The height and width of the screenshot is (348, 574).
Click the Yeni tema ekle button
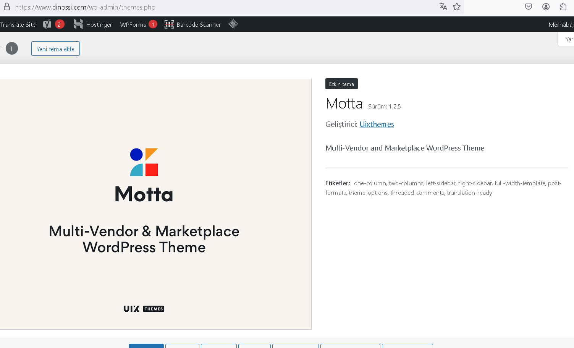click(x=55, y=49)
